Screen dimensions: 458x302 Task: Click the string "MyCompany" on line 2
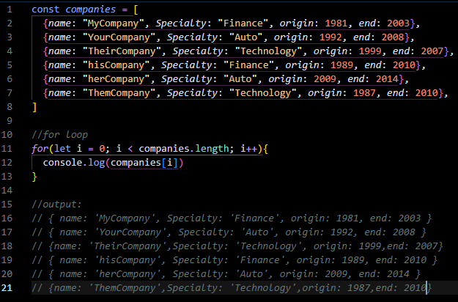tap(114, 23)
